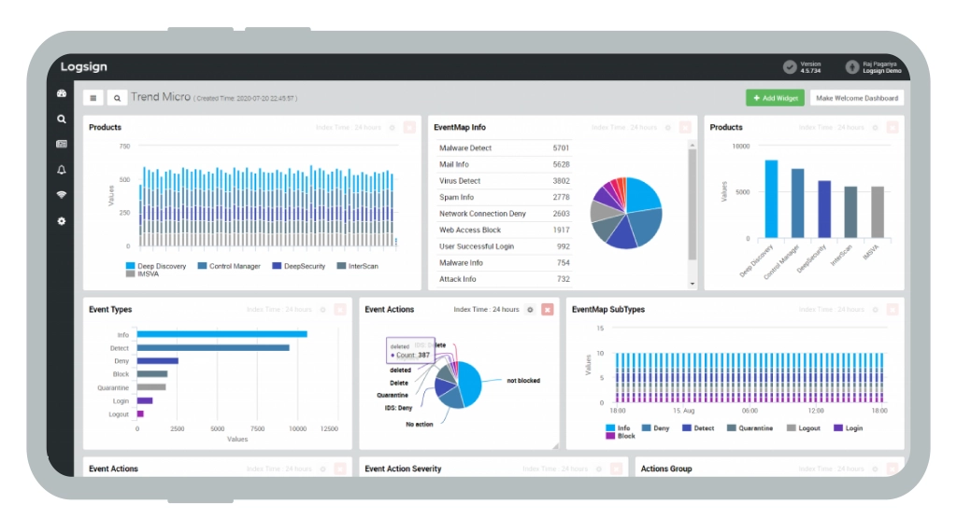Viewport: 957px width, 532px height.
Task: Open settings gear of EventMap Info widget
Action: coord(668,127)
